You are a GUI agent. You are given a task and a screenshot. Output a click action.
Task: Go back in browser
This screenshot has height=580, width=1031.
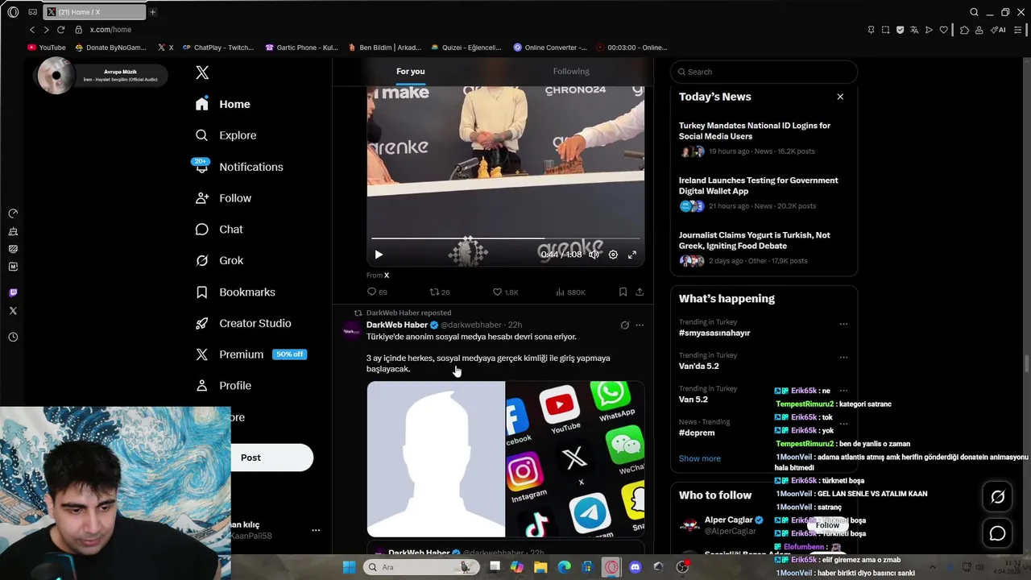[32, 30]
